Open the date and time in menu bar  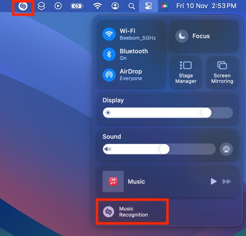(x=206, y=6)
